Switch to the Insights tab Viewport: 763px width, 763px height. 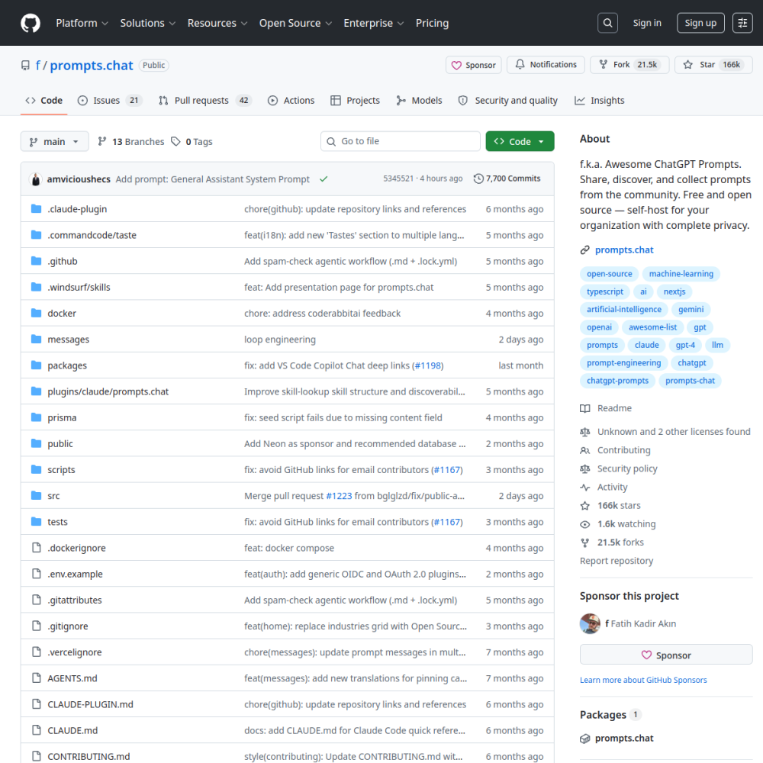click(x=599, y=100)
